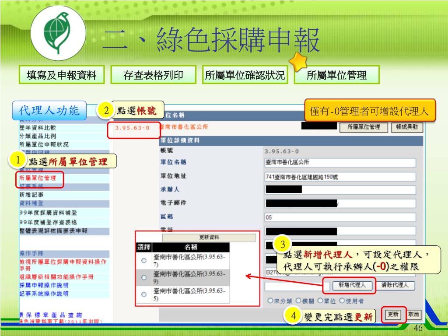Open 組織層級相關功能操作手冊 link

pos(56,277)
